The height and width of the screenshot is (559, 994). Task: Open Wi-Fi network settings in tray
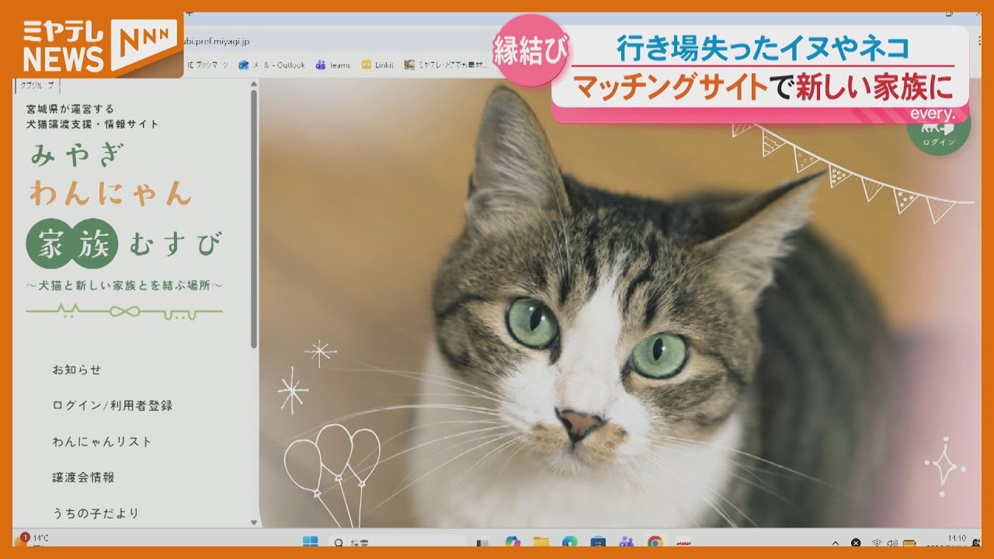point(876,542)
